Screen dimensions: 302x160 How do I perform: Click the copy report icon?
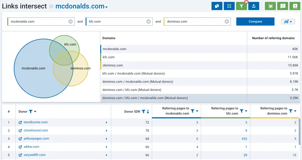(x=217, y=6)
